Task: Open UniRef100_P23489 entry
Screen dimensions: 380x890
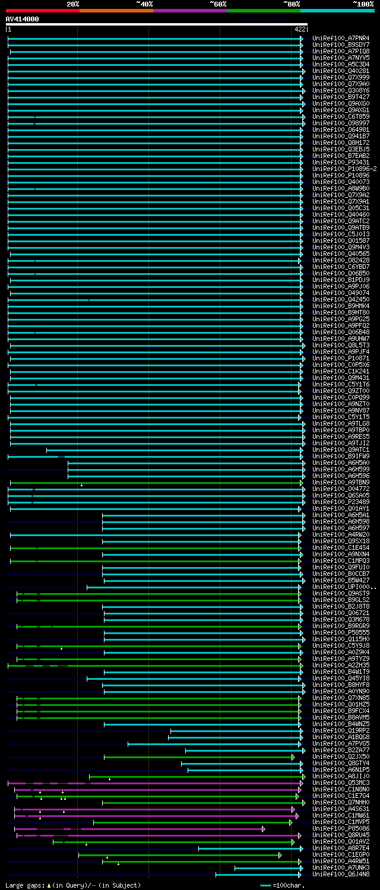Action: pyautogui.click(x=341, y=502)
